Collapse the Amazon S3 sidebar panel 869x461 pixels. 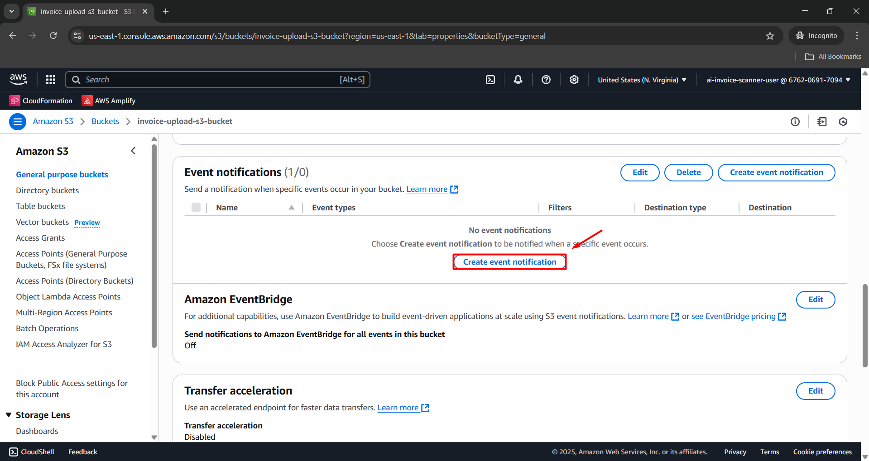point(133,151)
